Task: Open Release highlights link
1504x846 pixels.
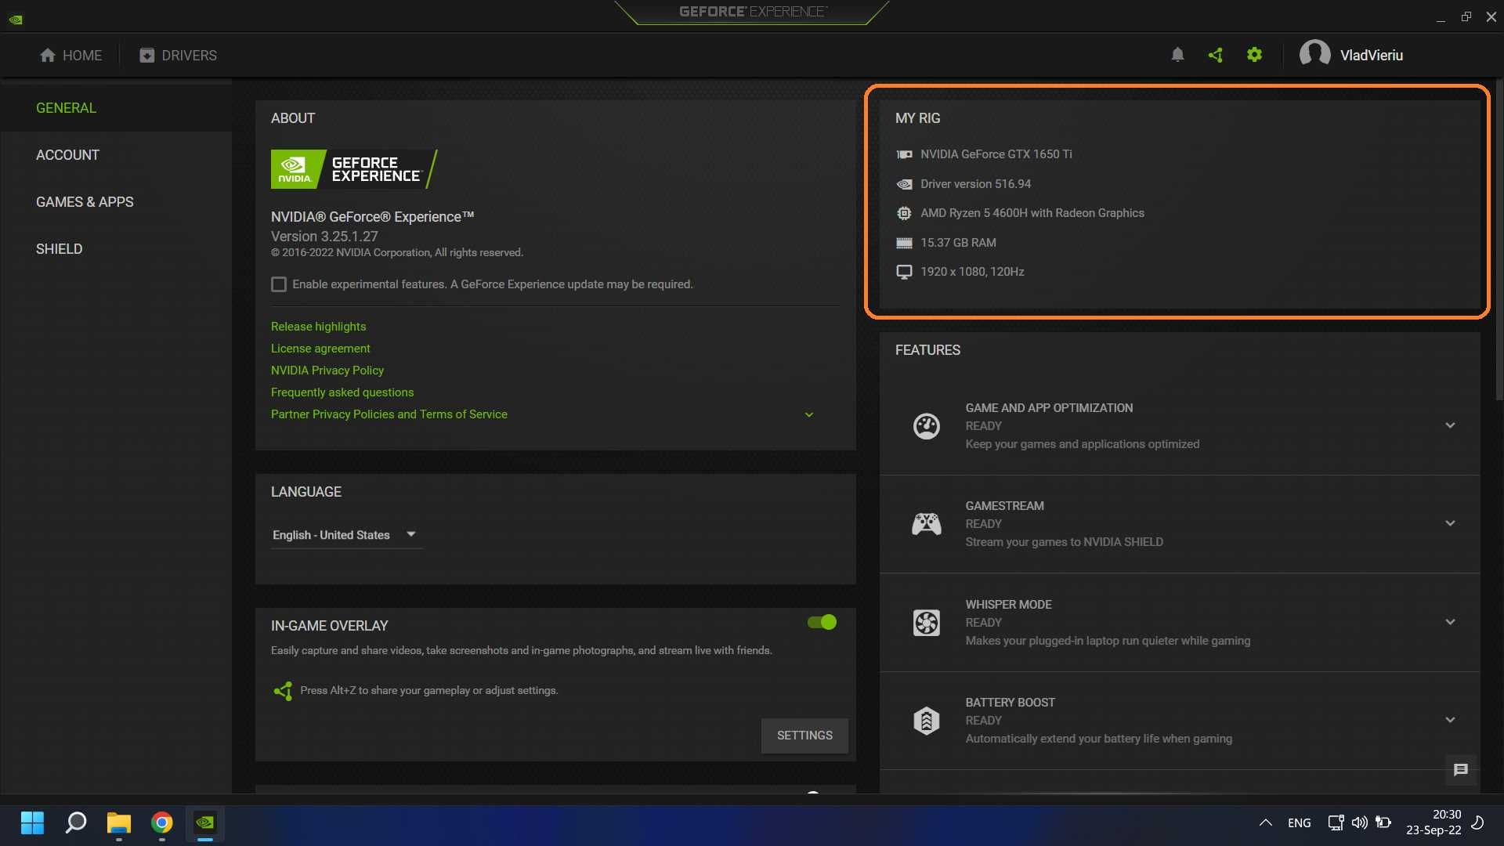Action: click(318, 327)
